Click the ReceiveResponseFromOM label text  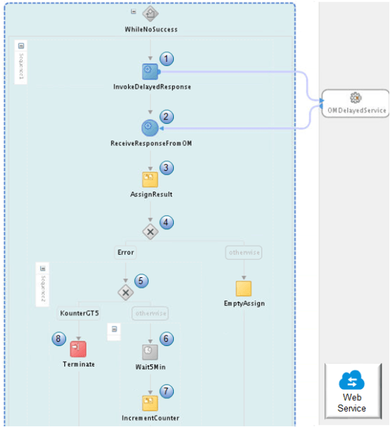151,144
